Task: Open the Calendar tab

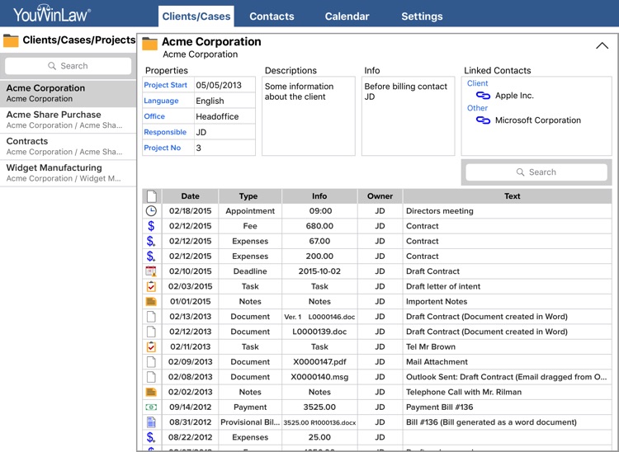Action: click(347, 16)
